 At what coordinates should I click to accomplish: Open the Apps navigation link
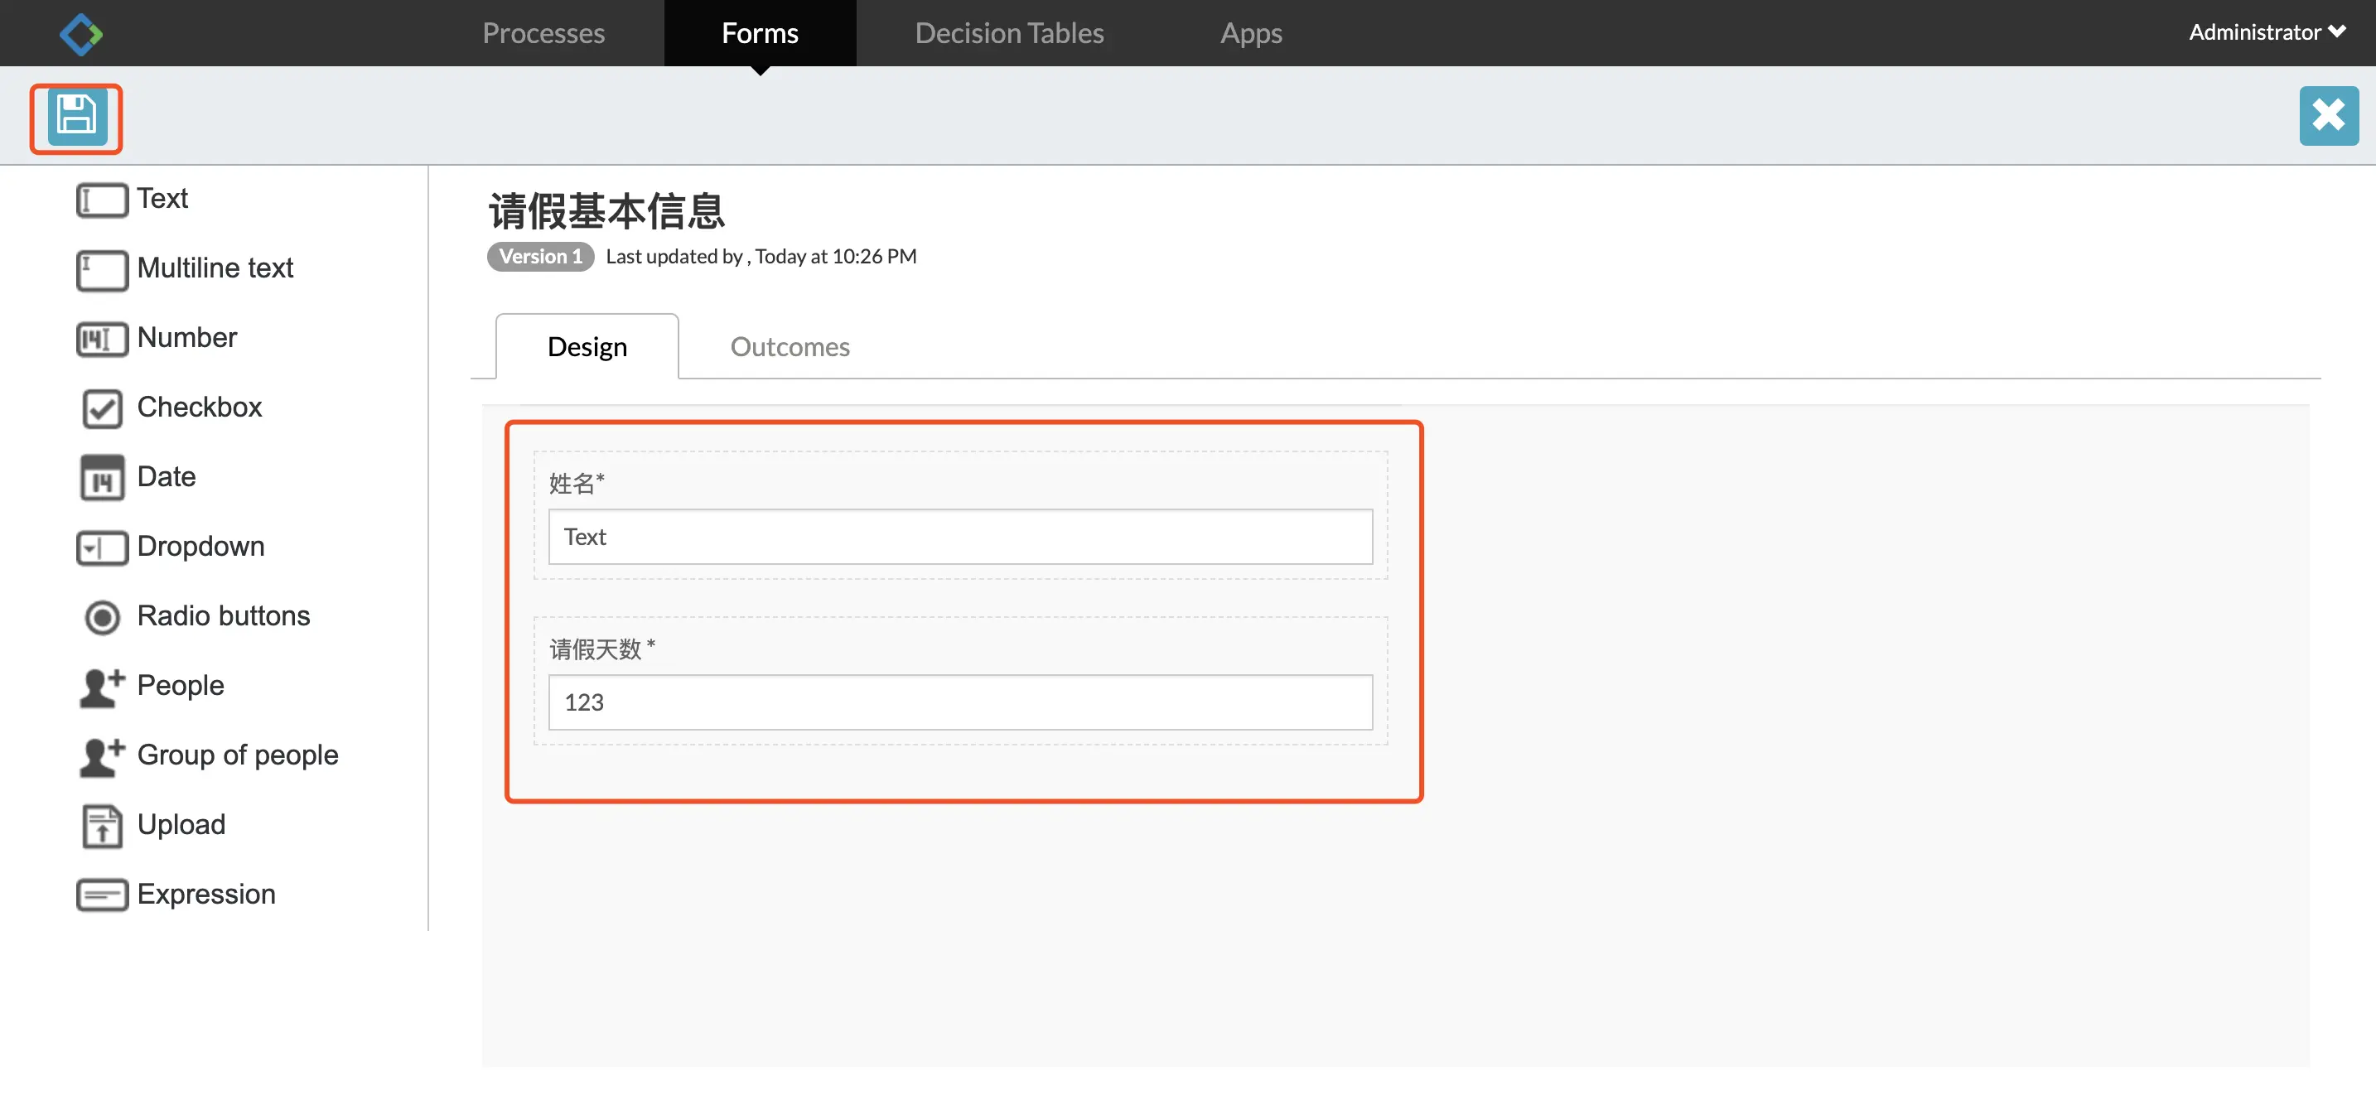click(x=1250, y=33)
